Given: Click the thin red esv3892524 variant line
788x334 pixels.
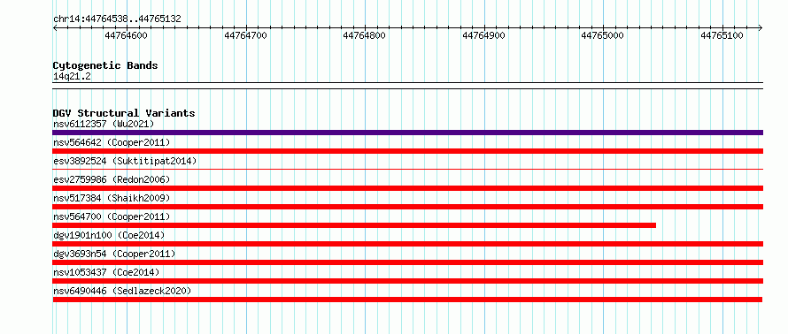Looking at the screenshot, I should click(x=408, y=169).
